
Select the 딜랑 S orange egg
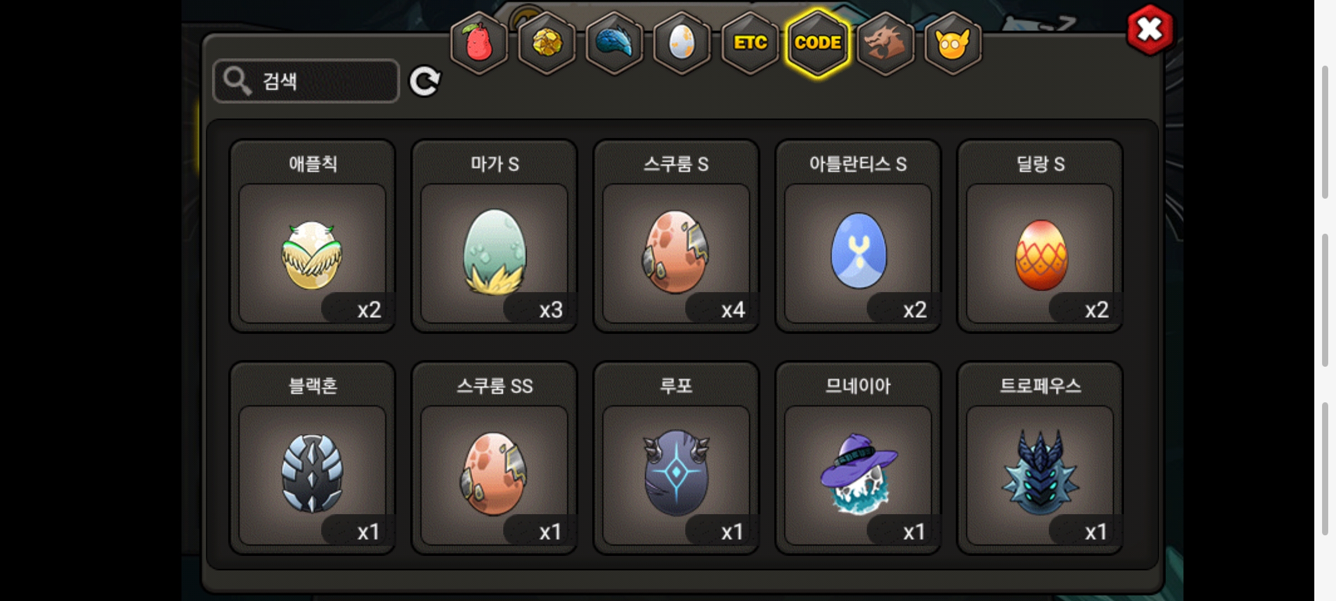point(1040,236)
